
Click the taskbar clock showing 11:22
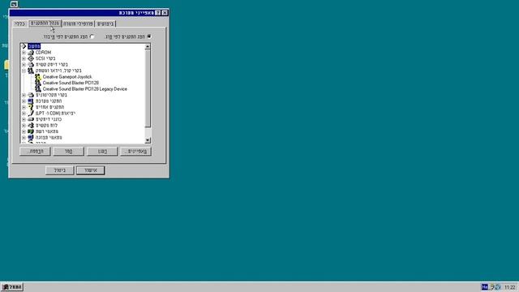click(510, 287)
